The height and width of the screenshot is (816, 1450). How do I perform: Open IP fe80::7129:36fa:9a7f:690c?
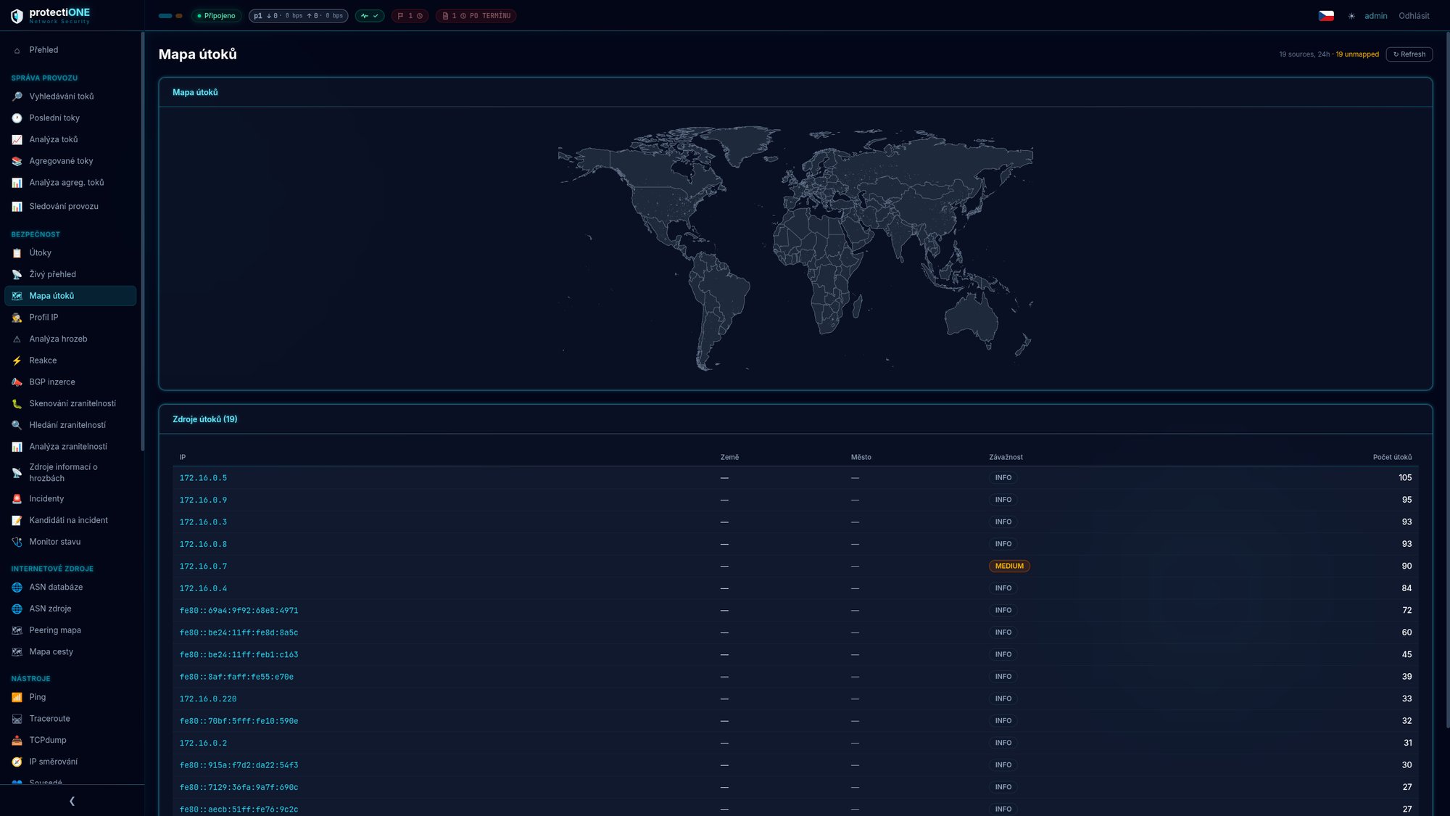click(x=239, y=788)
